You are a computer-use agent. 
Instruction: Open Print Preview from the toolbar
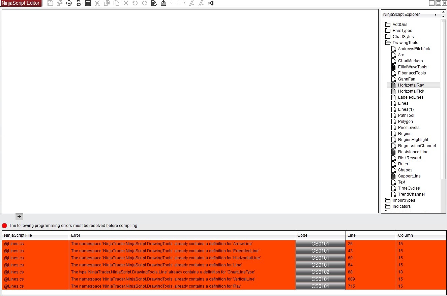point(79,3)
